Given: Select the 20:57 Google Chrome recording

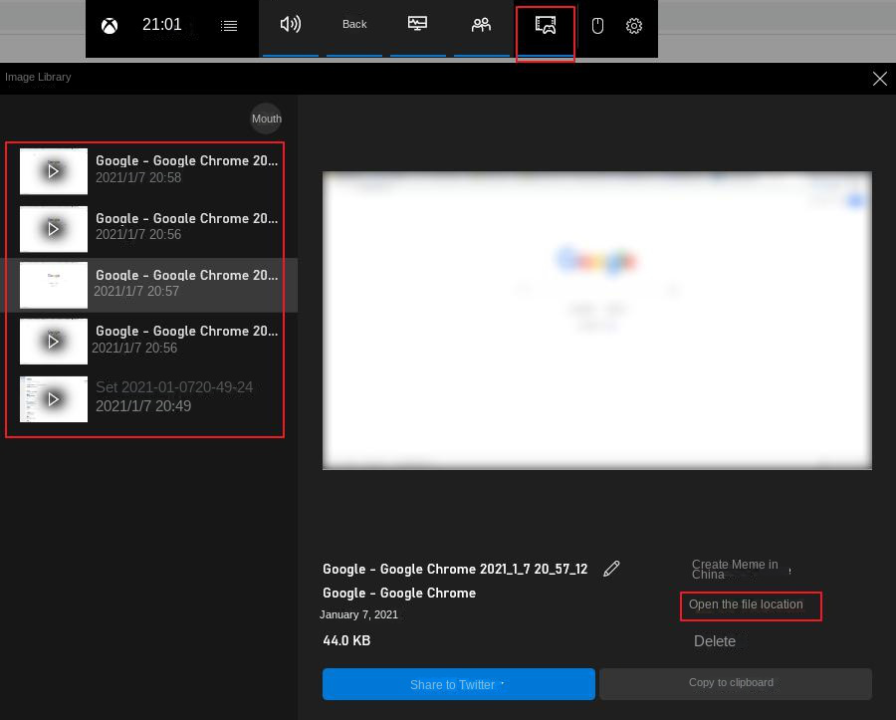Looking at the screenshot, I should (145, 284).
